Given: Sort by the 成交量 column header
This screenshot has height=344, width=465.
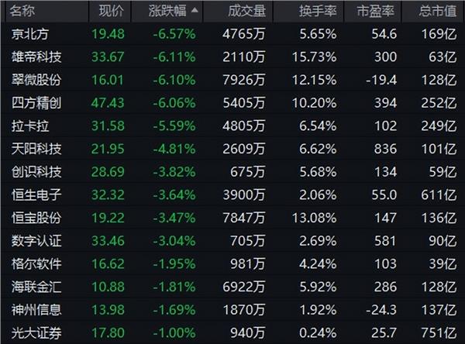Looking at the screenshot, I should coord(246,11).
